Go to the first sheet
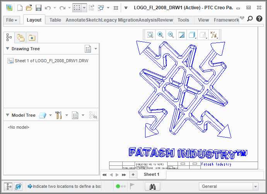The image size is (267, 194). (x=104, y=175)
